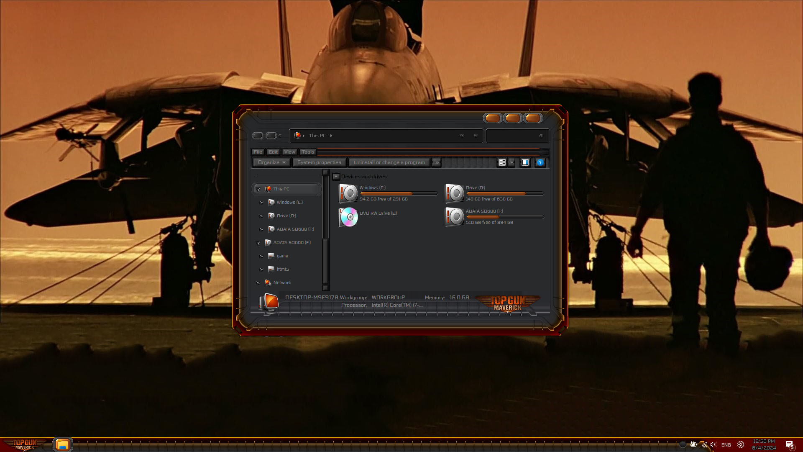
Task: Open the notification center icon
Action: [x=789, y=444]
